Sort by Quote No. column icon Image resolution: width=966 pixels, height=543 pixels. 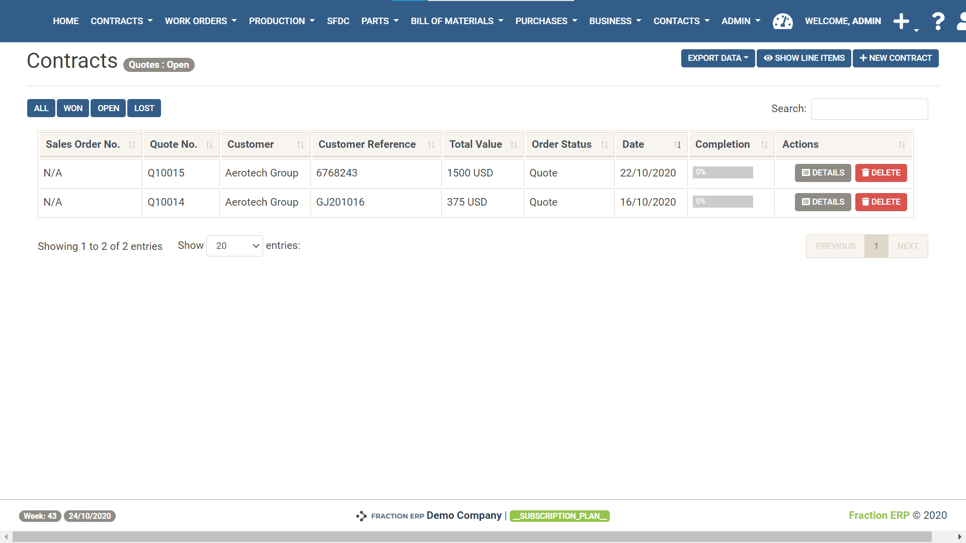209,145
